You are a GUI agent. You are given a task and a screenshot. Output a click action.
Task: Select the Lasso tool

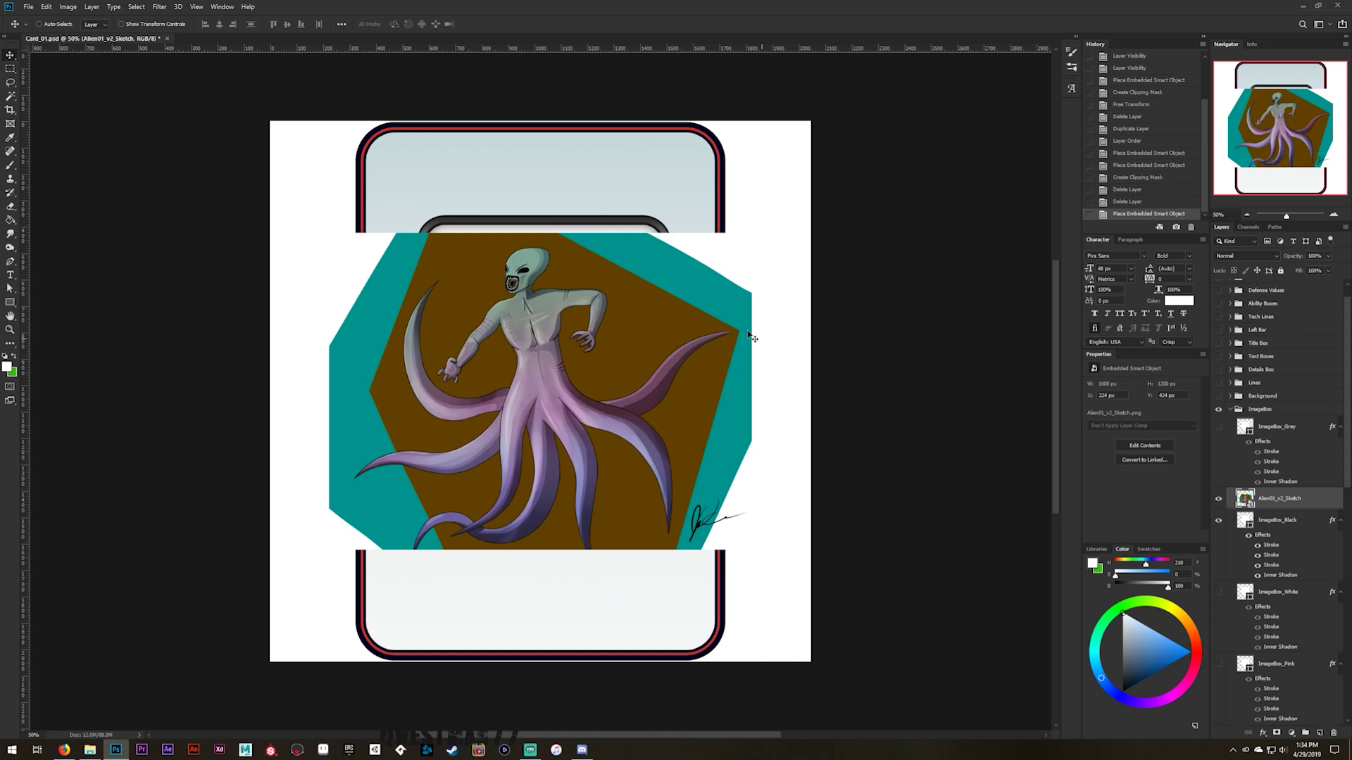(10, 82)
